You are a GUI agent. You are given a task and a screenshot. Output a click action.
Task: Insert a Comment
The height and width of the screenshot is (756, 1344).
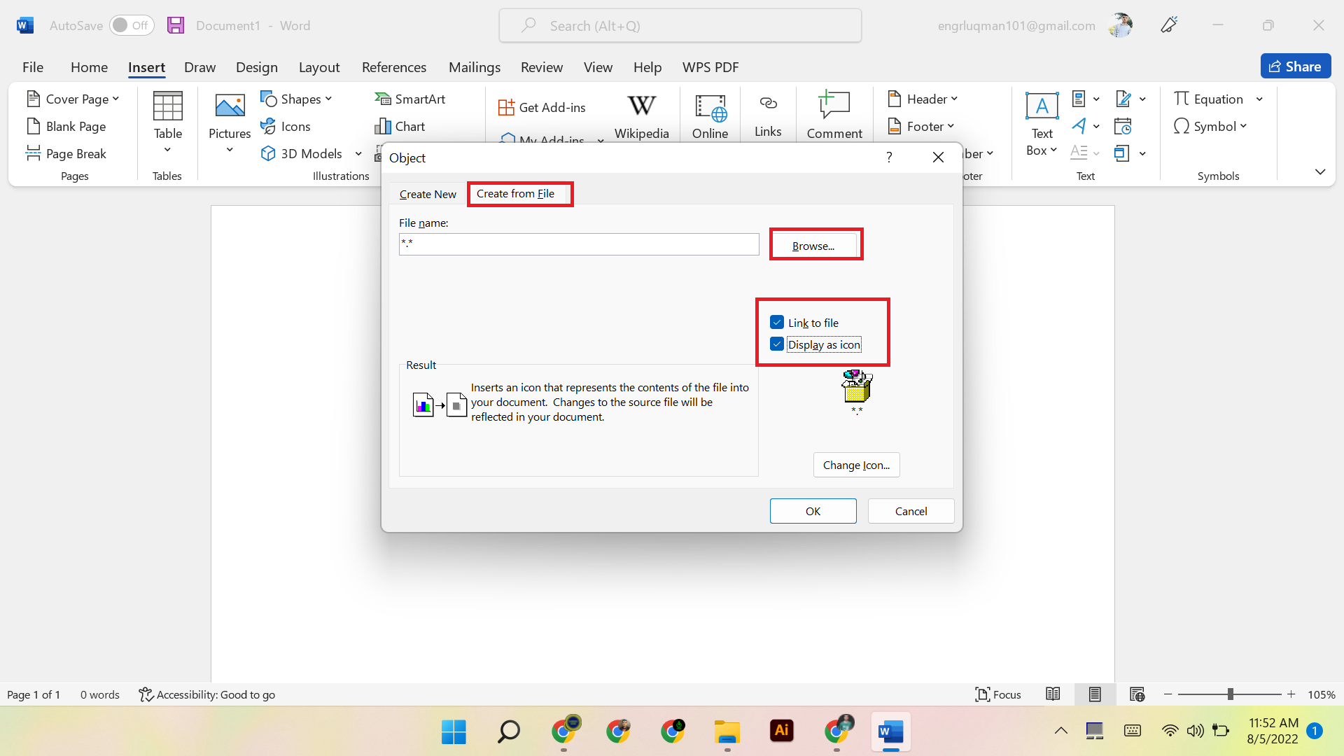coord(834,115)
